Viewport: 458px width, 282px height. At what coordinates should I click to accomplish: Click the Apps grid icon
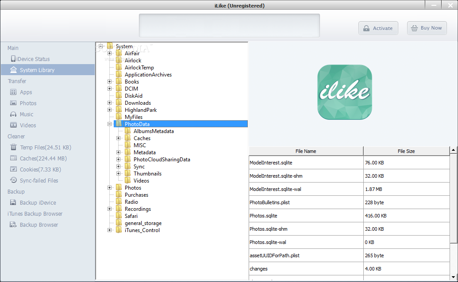pyautogui.click(x=13, y=92)
